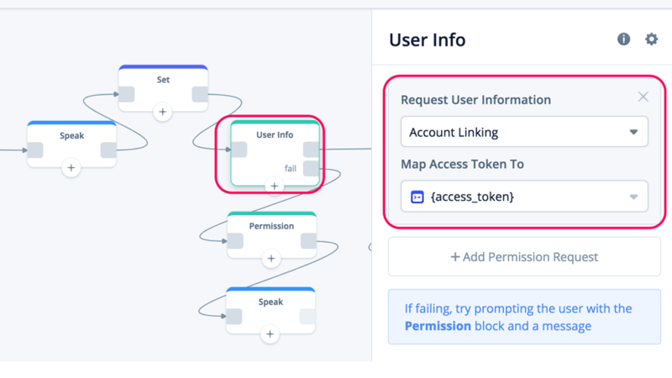The image size is (672, 378).
Task: Add a step below the User Info block
Action: pyautogui.click(x=275, y=186)
